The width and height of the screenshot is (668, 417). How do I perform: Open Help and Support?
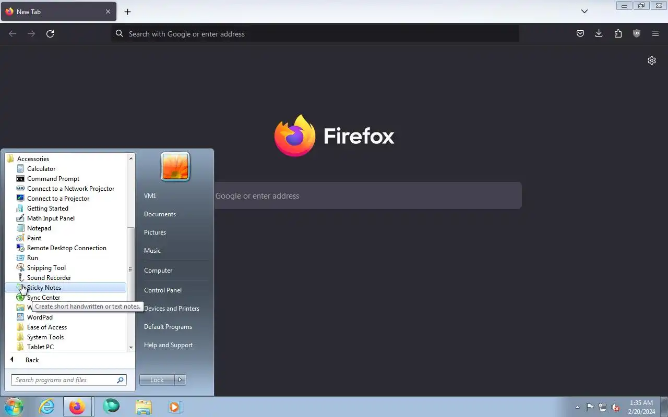pos(168,345)
